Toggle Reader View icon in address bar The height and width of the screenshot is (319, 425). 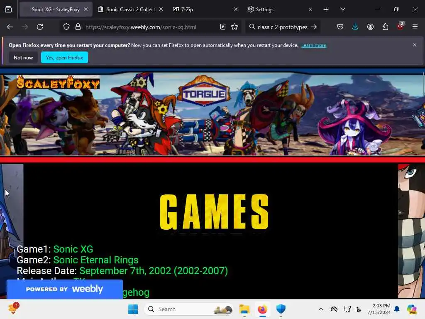223,27
